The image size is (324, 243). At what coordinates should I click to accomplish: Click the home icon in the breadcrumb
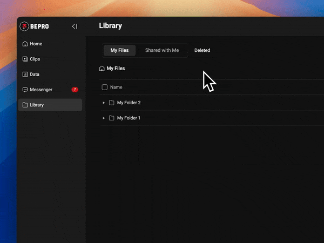coord(102,69)
